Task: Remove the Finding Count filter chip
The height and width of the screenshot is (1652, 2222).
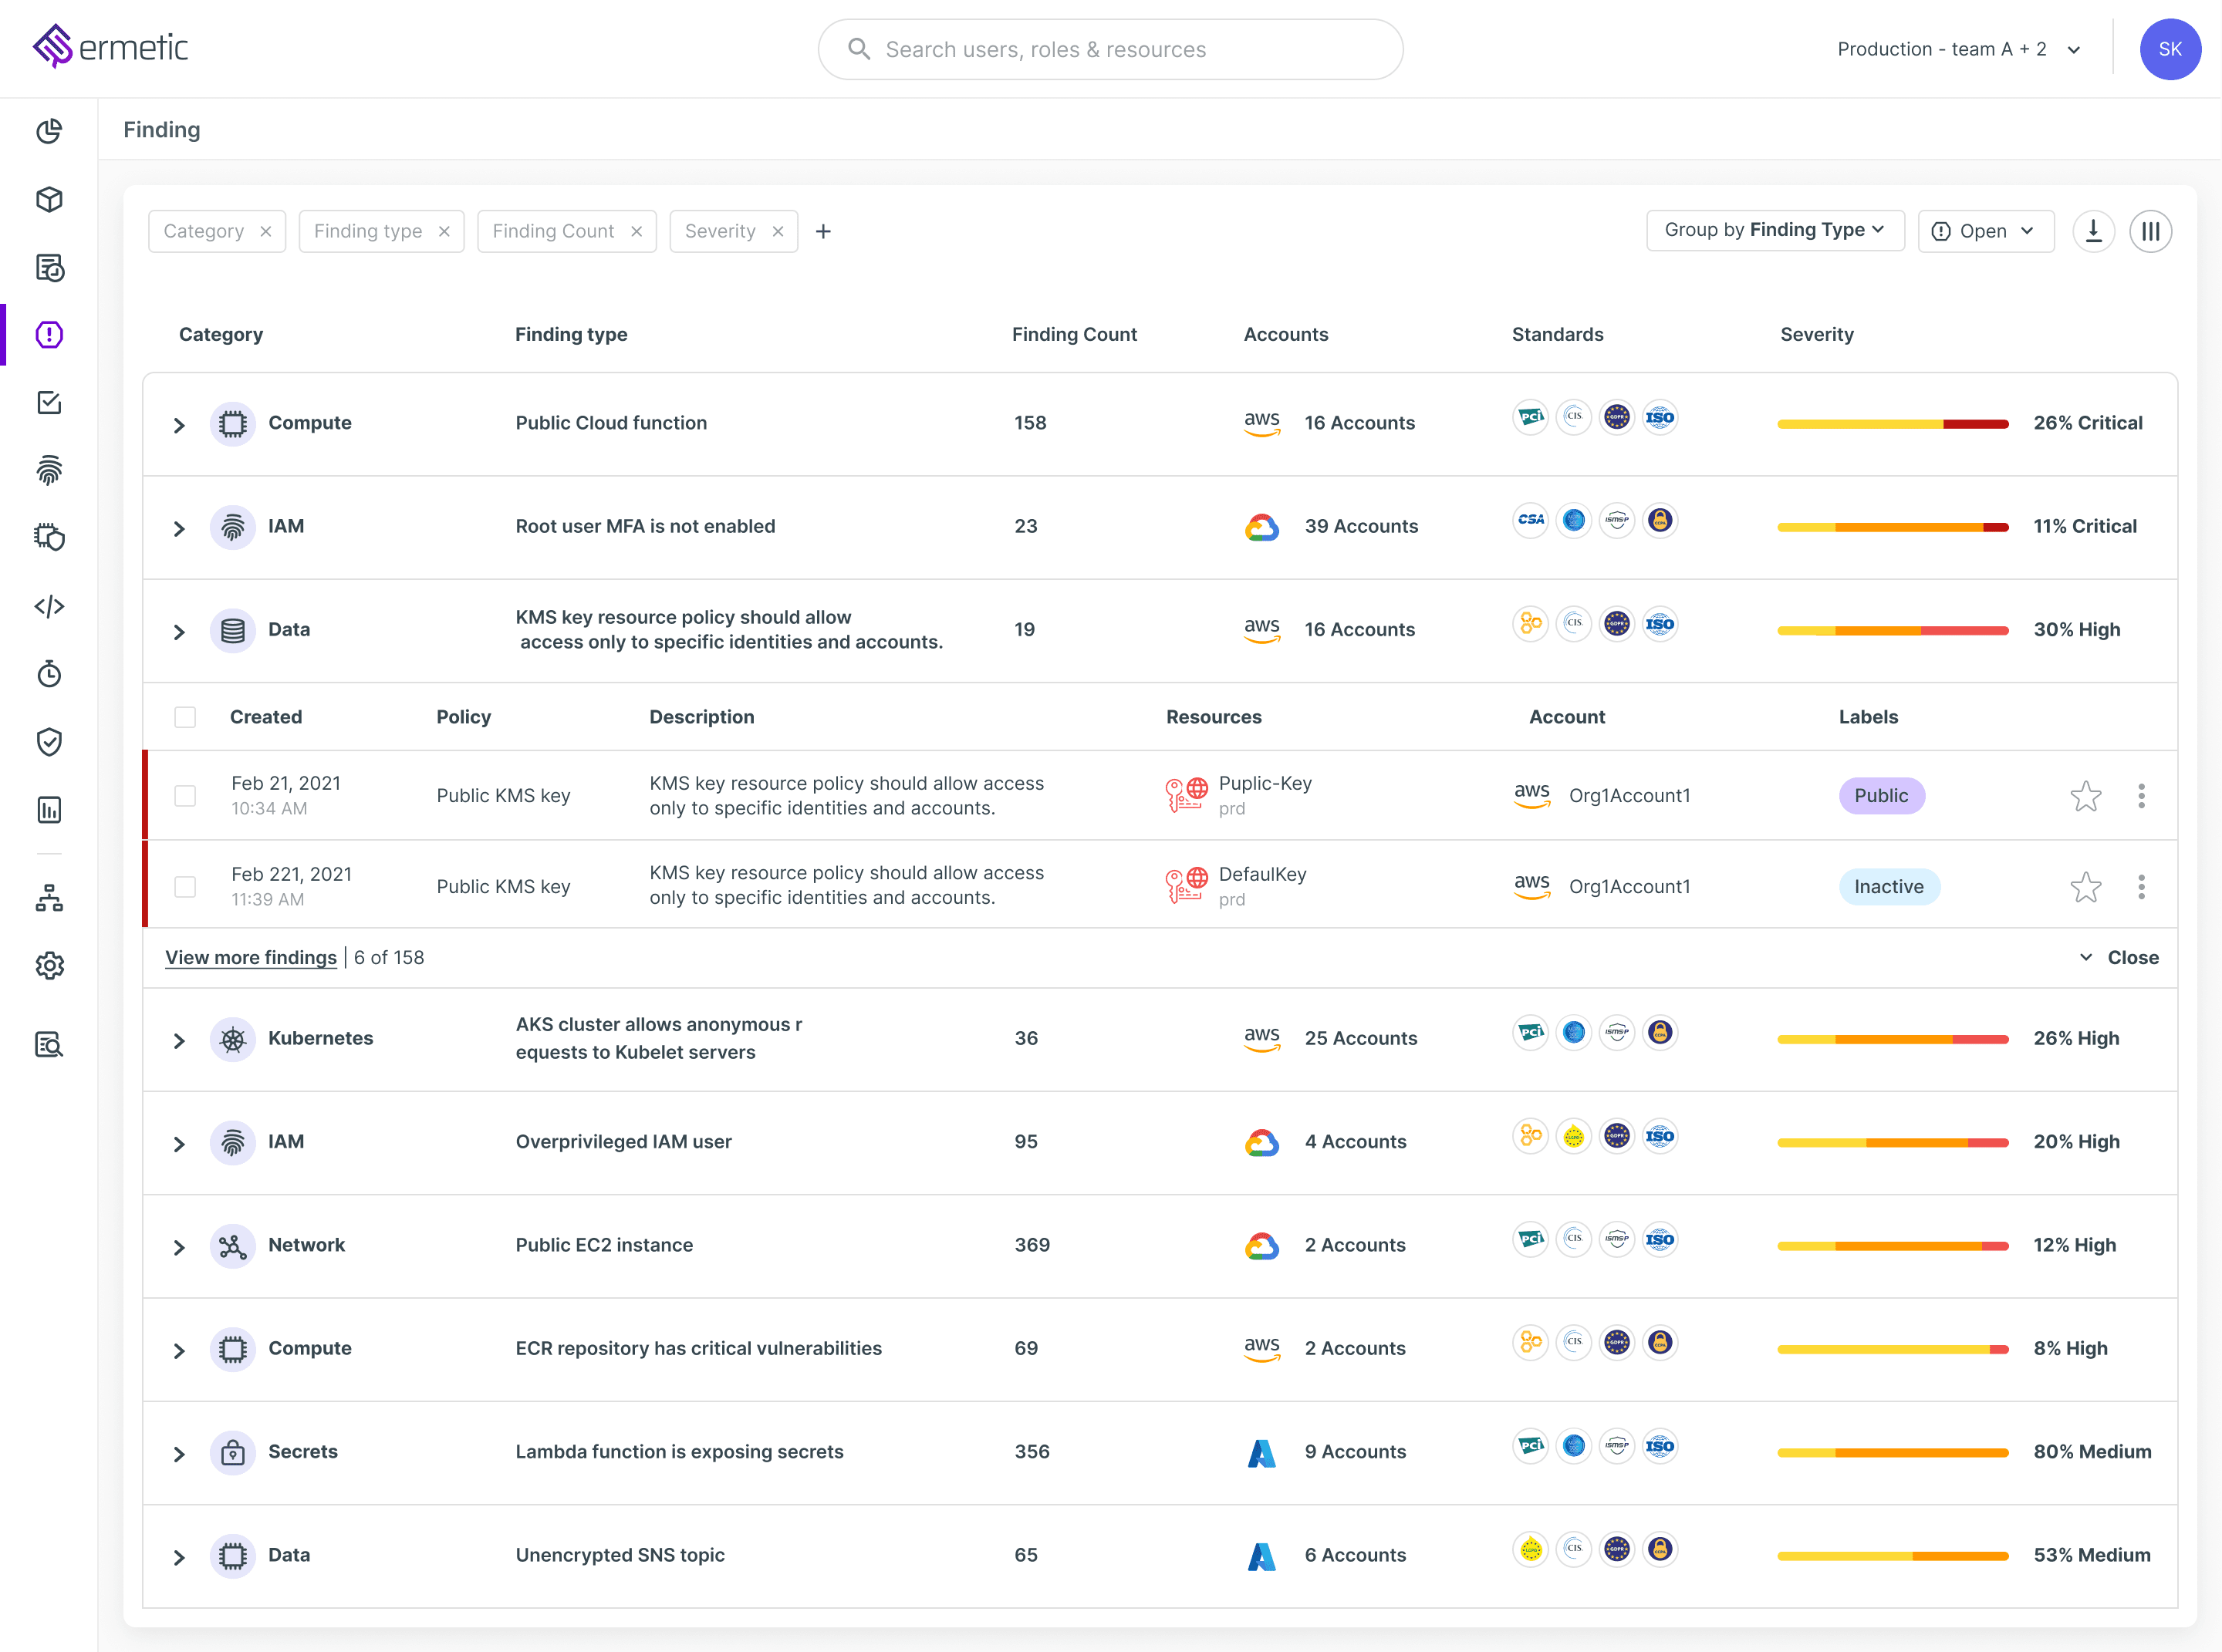Action: tap(637, 231)
